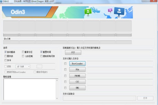
Task: Click the PDA file path field
Action: 120,70
